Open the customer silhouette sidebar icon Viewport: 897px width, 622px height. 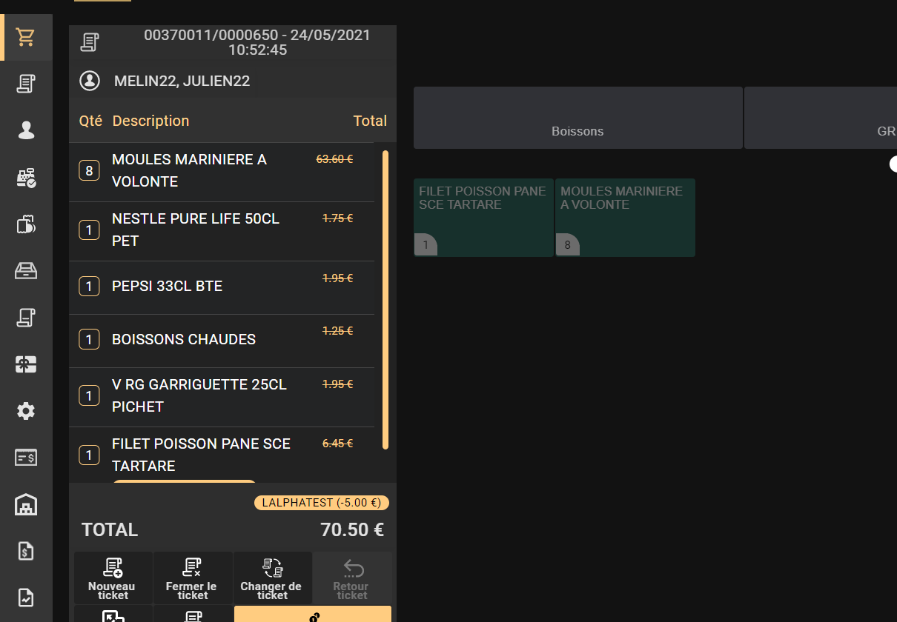[x=26, y=130]
